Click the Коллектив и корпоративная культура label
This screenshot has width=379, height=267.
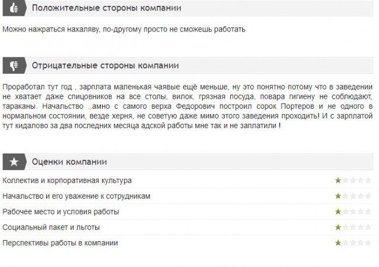tap(67, 181)
